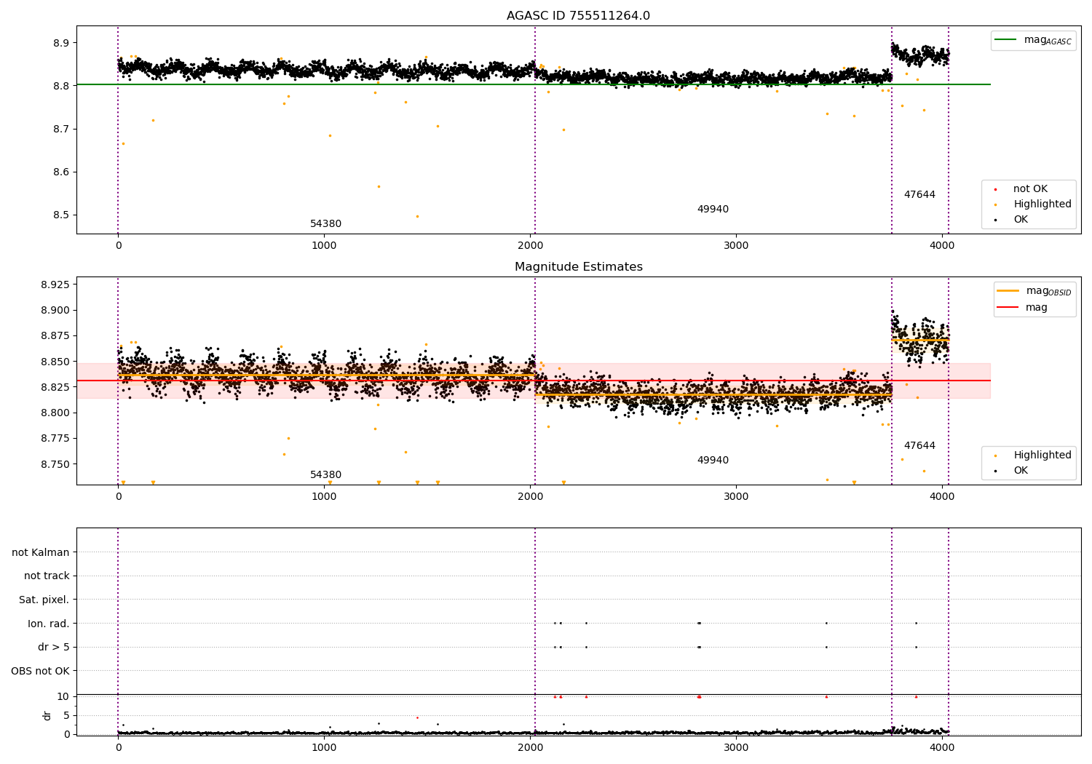Screen dimensions: 1092x764
Task: Click the 3000 x-axis tick of the dr plot
Action: click(736, 747)
